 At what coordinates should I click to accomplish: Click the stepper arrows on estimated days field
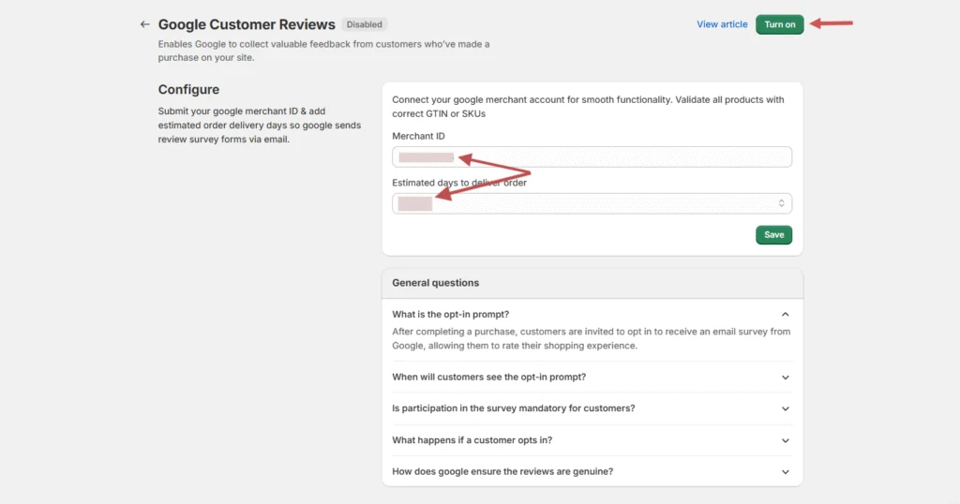click(x=781, y=203)
